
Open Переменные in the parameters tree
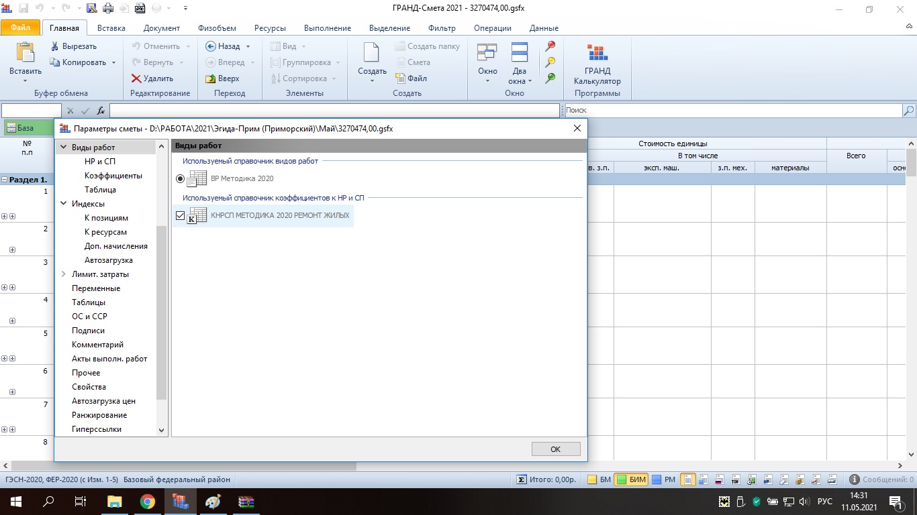[x=96, y=288]
